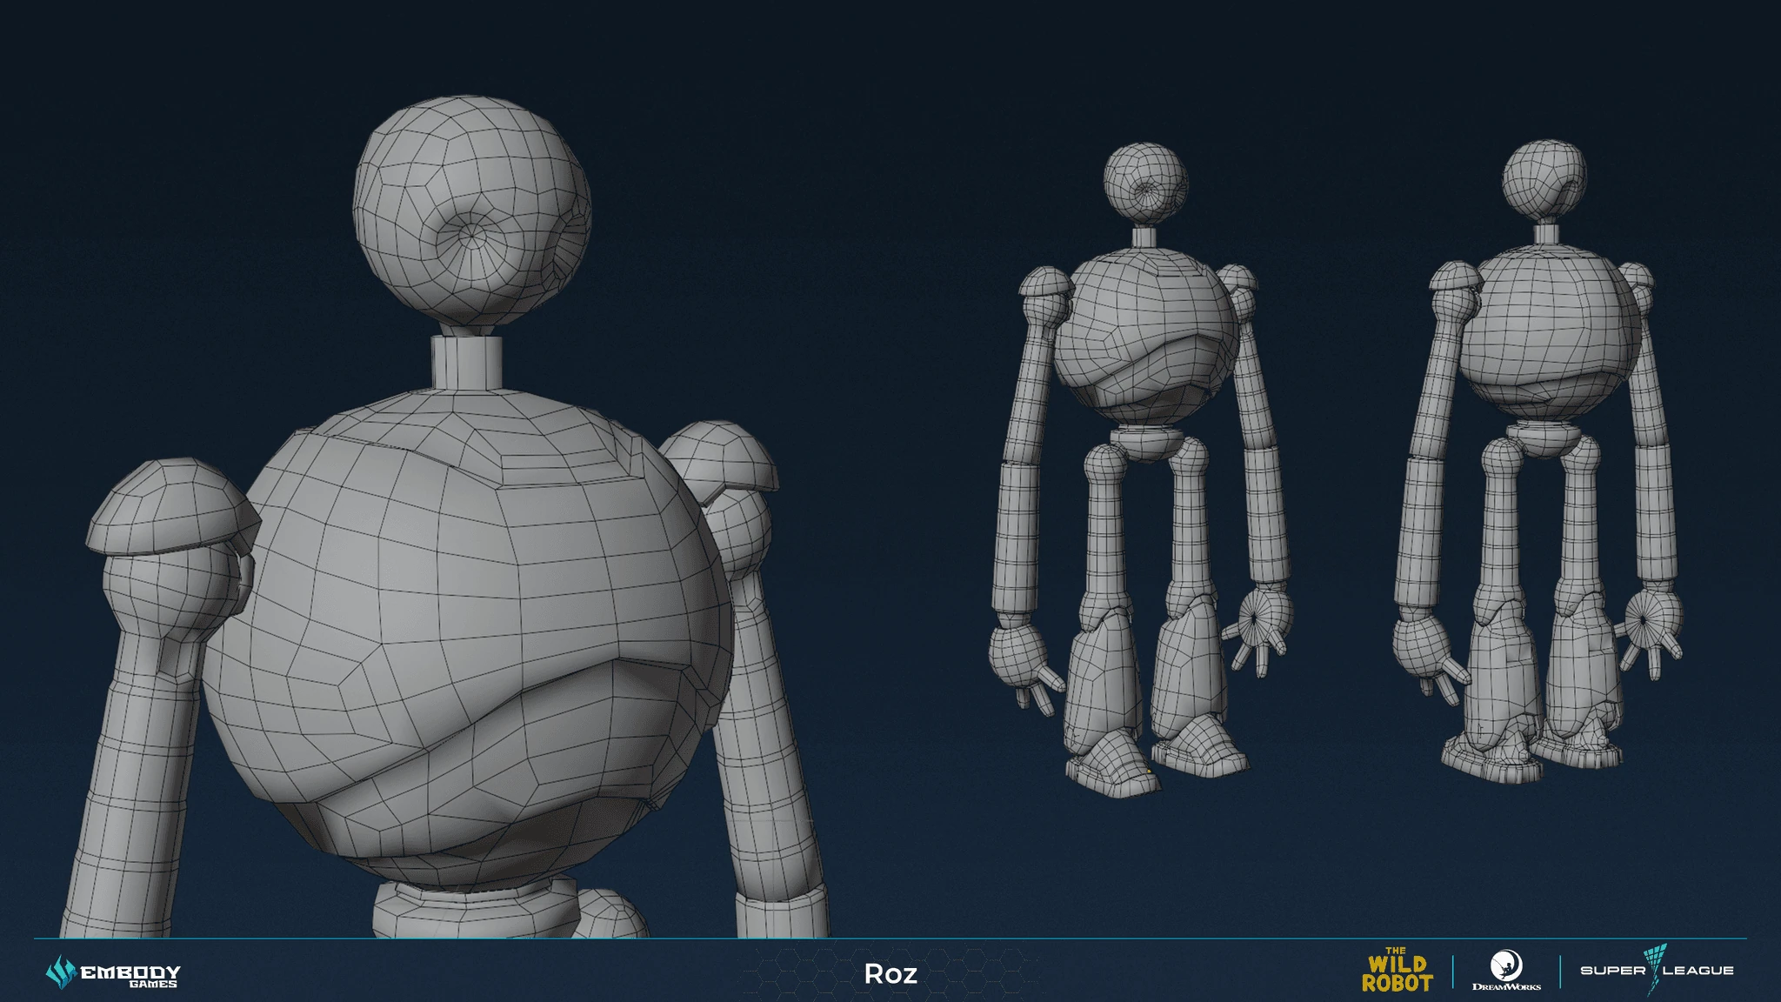Screen dimensions: 1781x1002
Task: Click the Super League logo
Action: (1657, 971)
